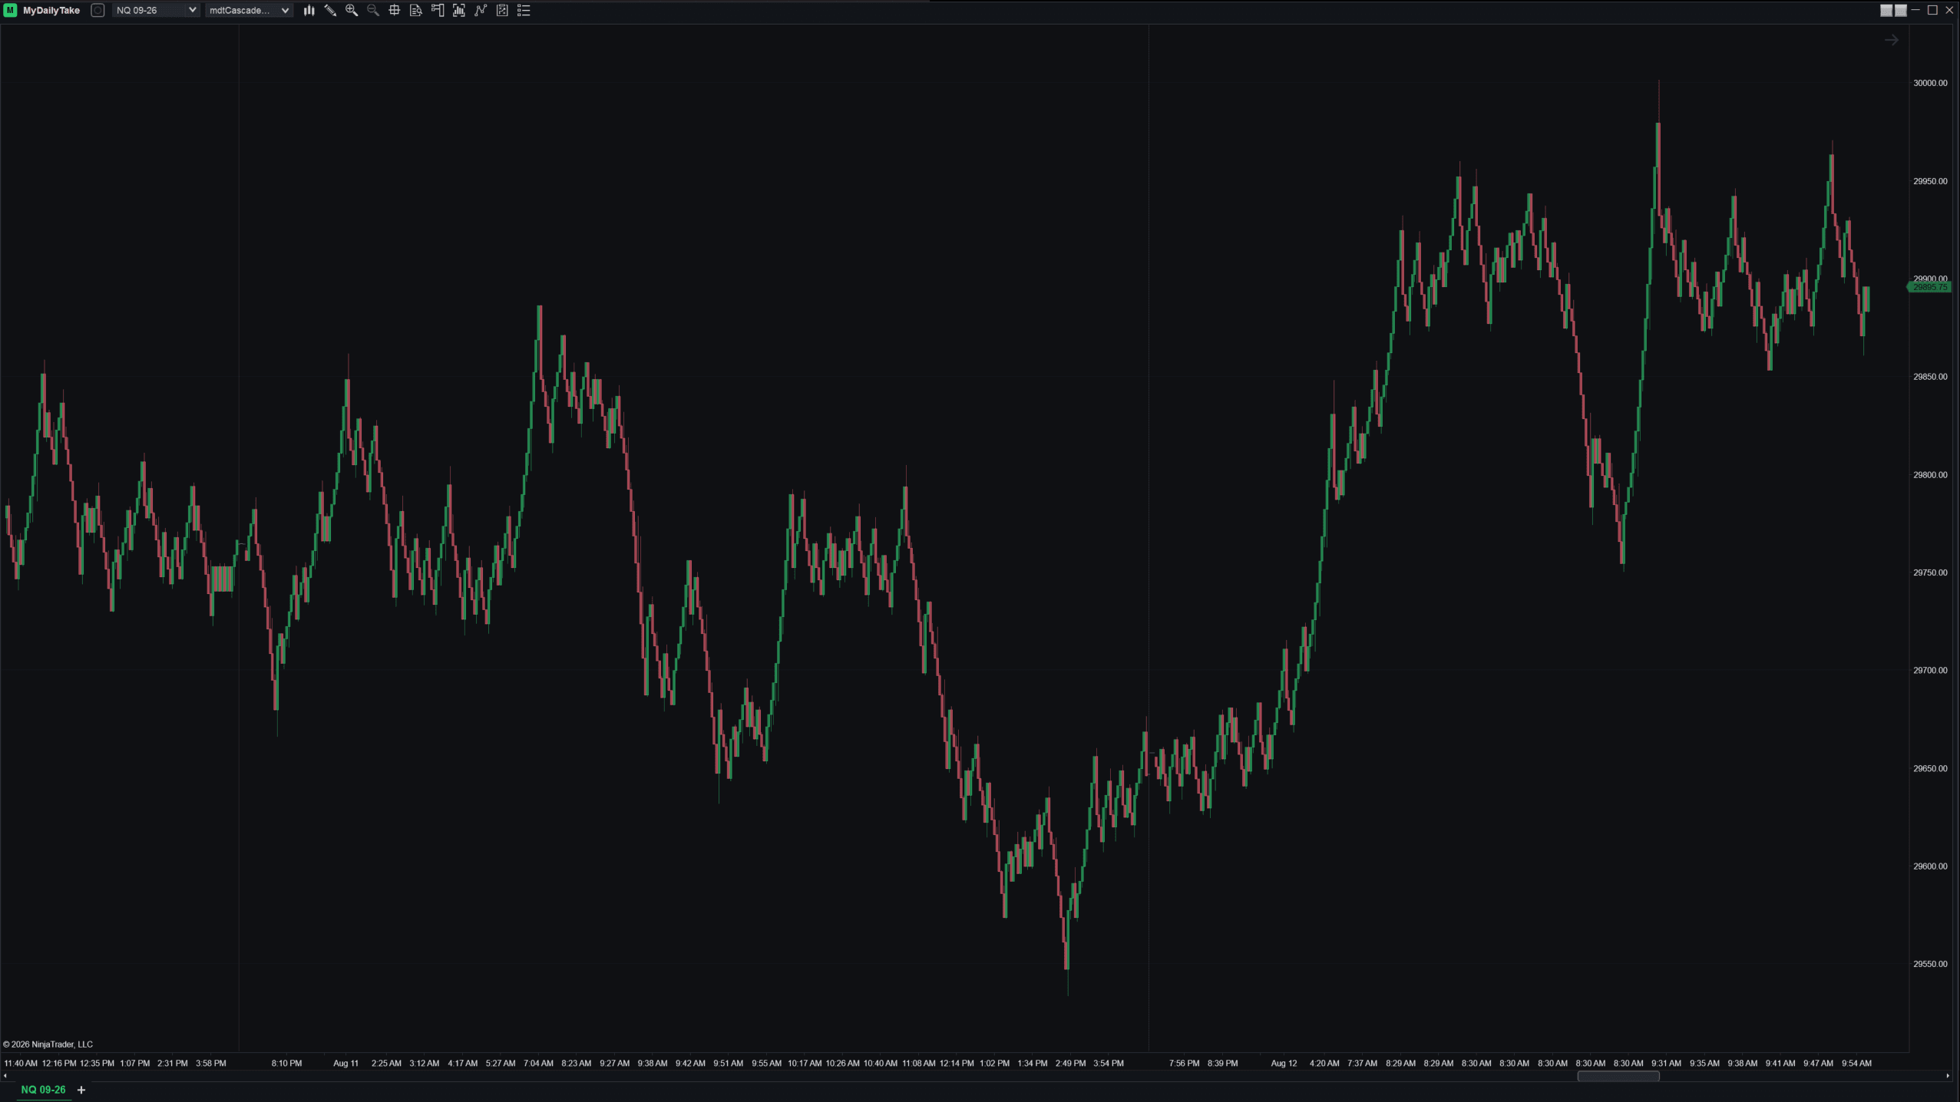This screenshot has width=1960, height=1102.
Task: Click the NinjaTrader copyright text
Action: click(48, 1044)
